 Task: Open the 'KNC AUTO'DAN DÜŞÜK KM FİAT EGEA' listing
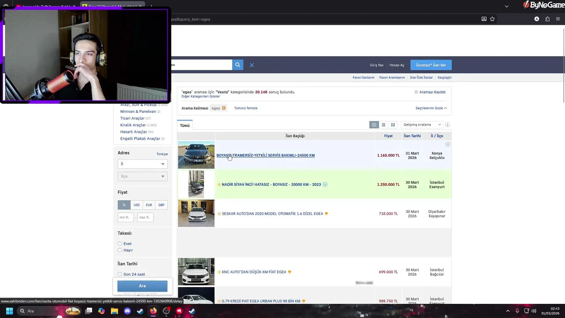(x=254, y=272)
